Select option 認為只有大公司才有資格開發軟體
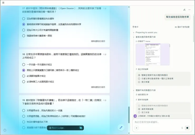Viewport: 195px width, 135px height. pyautogui.click(x=24, y=30)
